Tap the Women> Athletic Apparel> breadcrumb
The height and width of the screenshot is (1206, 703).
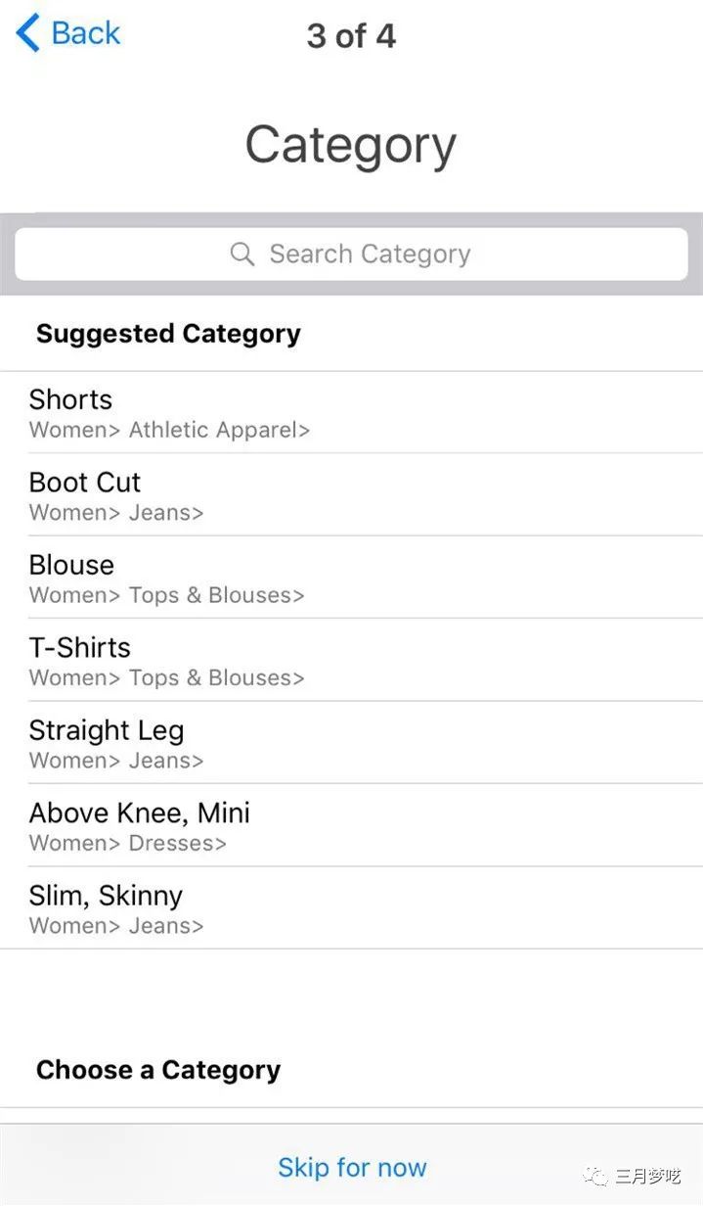point(169,430)
